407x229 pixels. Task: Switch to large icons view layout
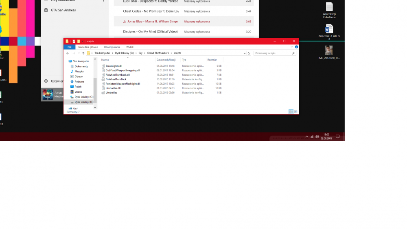(x=295, y=112)
